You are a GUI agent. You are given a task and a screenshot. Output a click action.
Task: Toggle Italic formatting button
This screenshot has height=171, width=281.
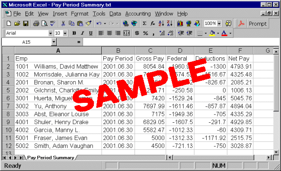[x=82, y=33]
